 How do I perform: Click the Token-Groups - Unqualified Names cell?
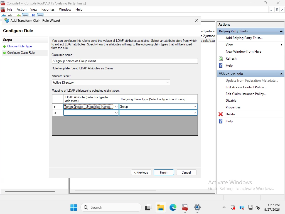[89, 107]
